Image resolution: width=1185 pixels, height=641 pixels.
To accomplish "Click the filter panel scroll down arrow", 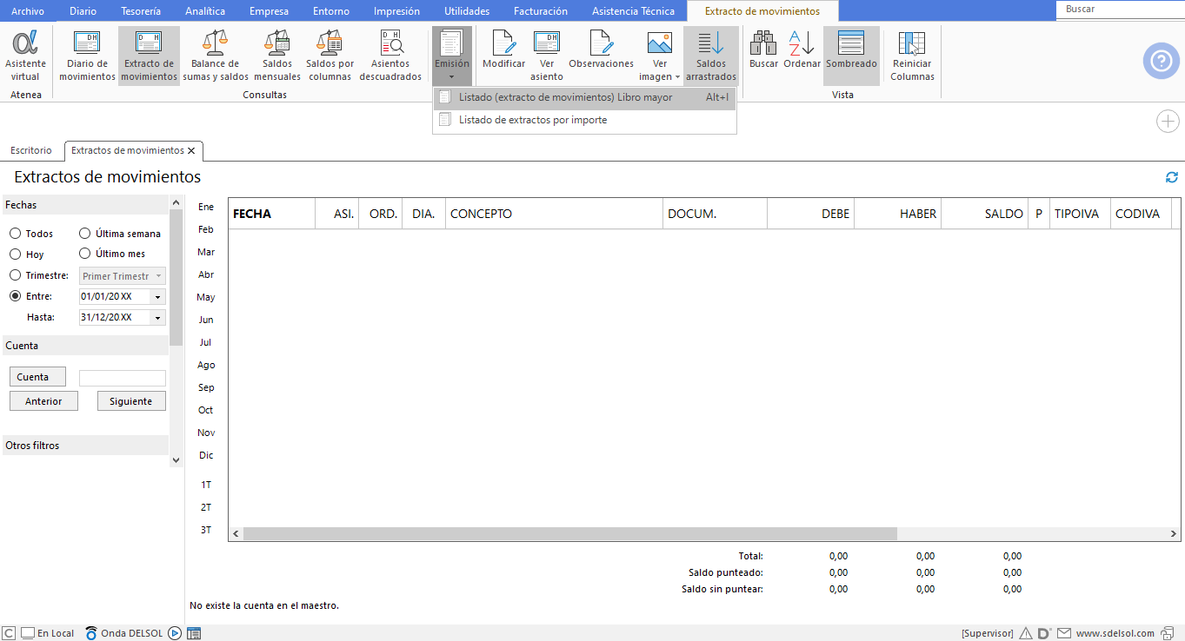I will [176, 459].
